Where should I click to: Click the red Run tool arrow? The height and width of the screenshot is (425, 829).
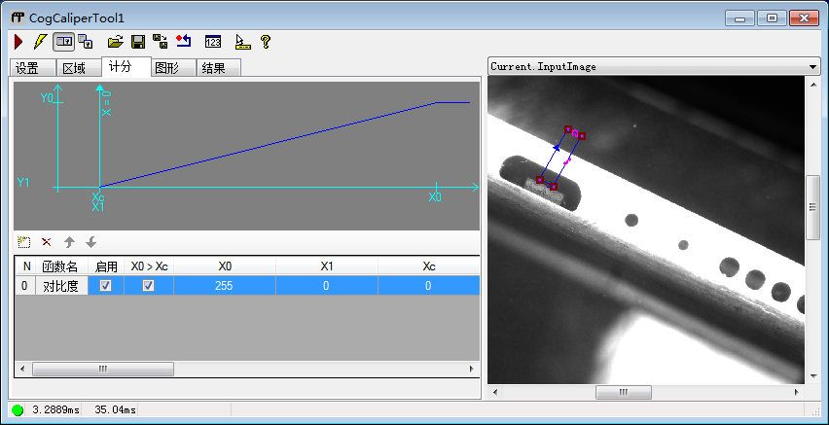[18, 42]
